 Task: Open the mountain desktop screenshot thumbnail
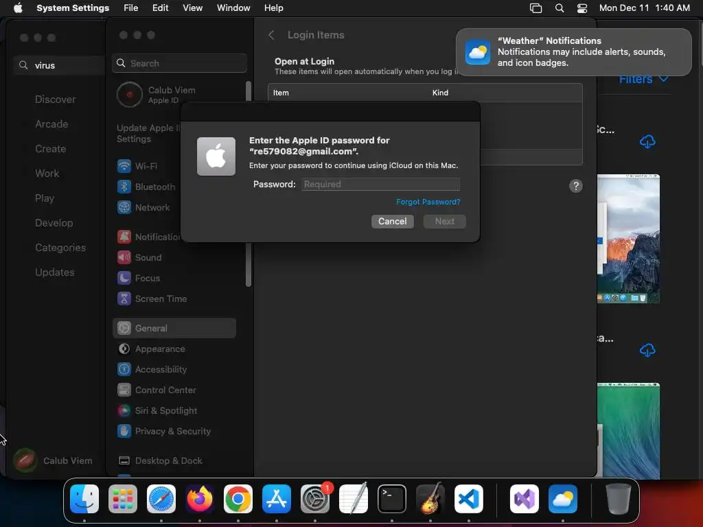(x=629, y=239)
